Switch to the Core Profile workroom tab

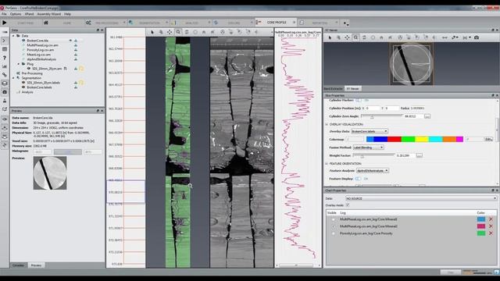276,23
